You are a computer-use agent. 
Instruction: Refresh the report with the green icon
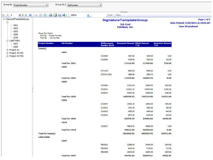[x=45, y=15]
